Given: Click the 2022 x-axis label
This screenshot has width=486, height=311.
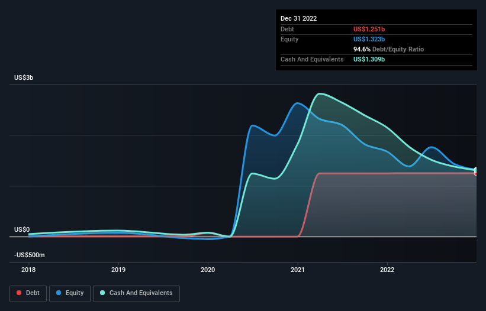Looking at the screenshot, I should 387,270.
